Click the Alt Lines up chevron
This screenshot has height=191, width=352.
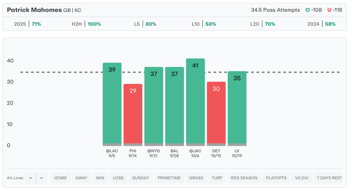[x=31, y=178]
